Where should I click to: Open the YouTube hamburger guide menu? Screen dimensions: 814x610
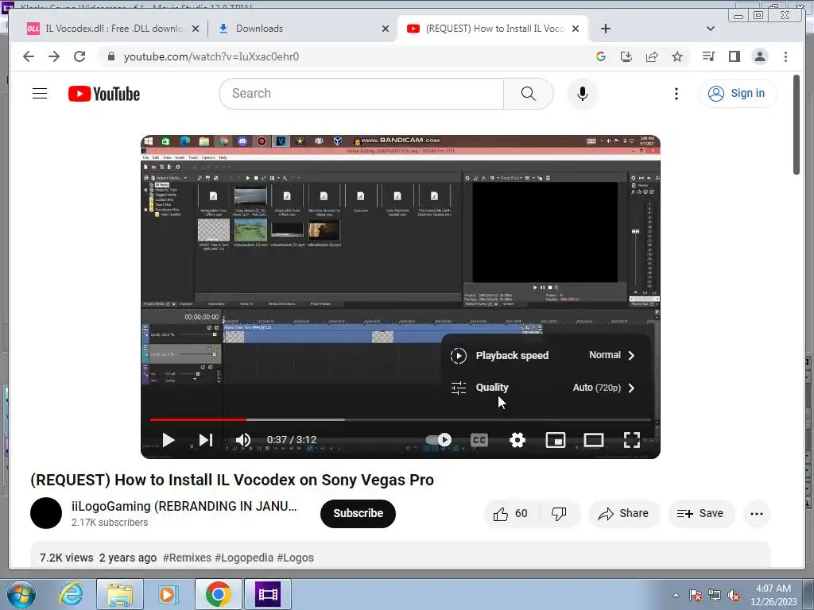click(40, 94)
